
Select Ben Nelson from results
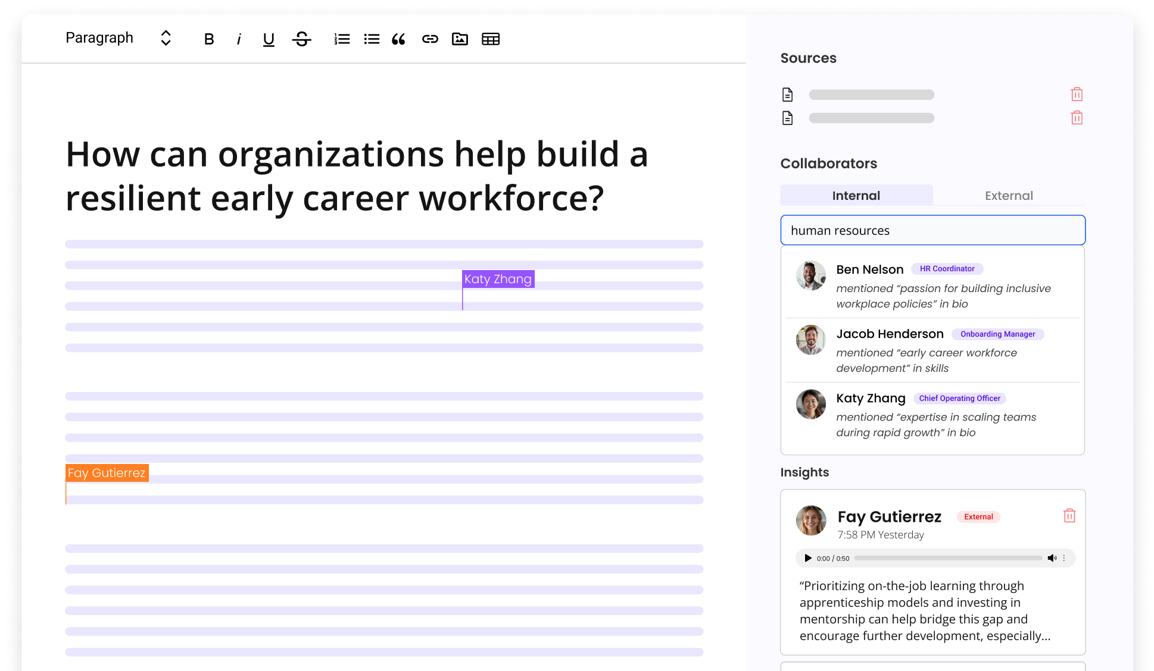click(x=932, y=286)
